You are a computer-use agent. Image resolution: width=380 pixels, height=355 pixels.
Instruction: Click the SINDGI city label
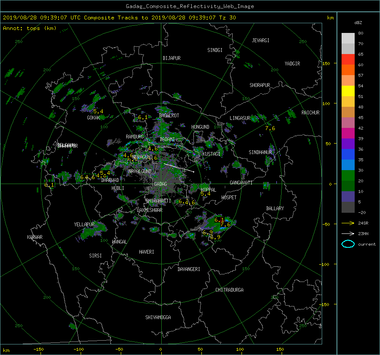coord(215,50)
